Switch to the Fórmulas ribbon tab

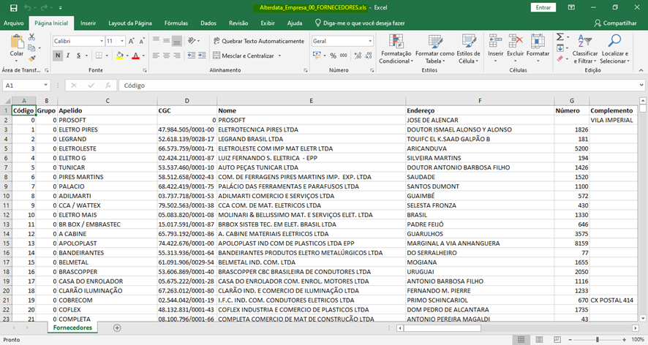pyautogui.click(x=176, y=23)
